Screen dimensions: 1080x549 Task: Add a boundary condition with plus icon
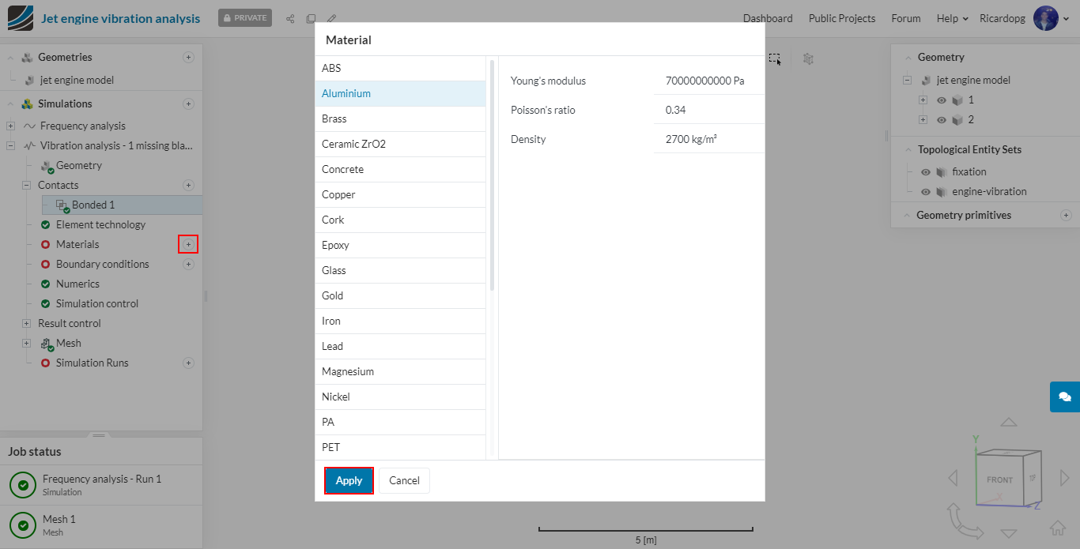[188, 264]
